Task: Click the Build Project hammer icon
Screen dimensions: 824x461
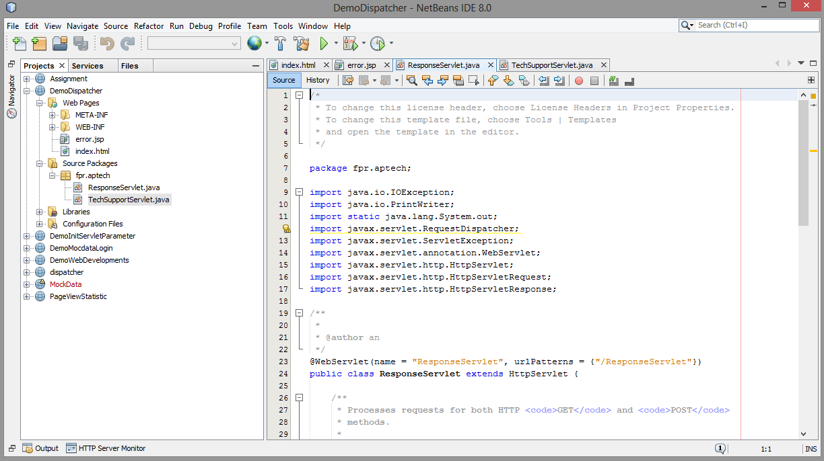Action: coord(281,44)
